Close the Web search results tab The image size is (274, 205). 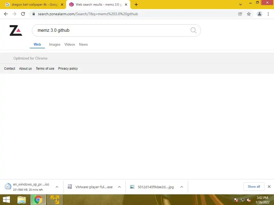pyautogui.click(x=126, y=5)
